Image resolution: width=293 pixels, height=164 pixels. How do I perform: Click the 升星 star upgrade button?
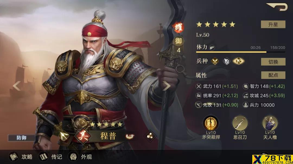coord(273,24)
